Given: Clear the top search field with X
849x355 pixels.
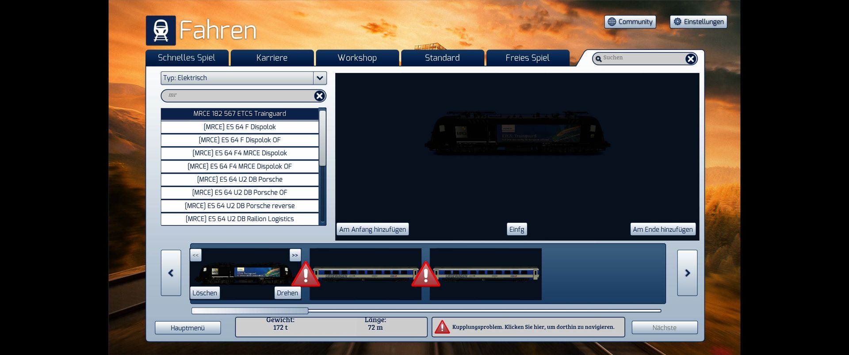Looking at the screenshot, I should point(691,59).
